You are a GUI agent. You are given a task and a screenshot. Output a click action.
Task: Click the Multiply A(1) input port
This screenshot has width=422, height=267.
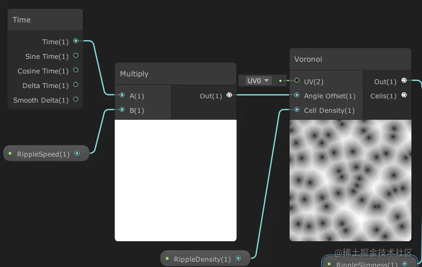pyautogui.click(x=122, y=95)
